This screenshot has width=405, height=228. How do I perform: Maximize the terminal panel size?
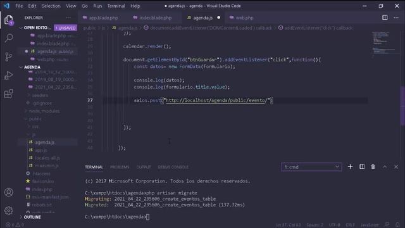[x=385, y=167]
